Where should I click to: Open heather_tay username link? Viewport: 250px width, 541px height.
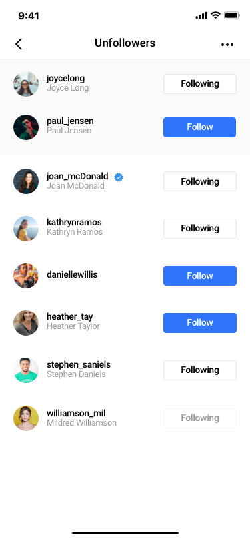tap(70, 316)
